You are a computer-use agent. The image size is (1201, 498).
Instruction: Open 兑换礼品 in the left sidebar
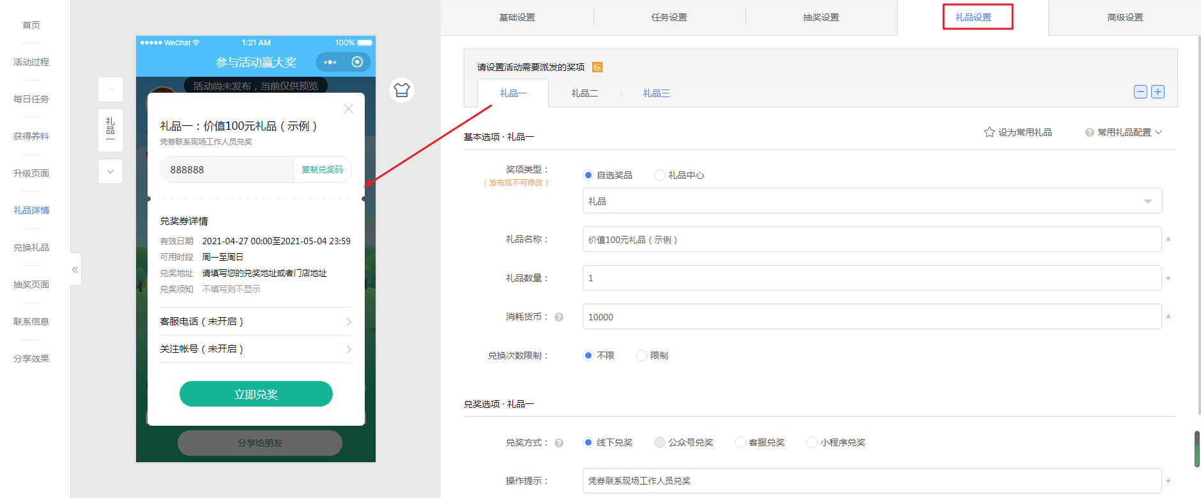[31, 247]
